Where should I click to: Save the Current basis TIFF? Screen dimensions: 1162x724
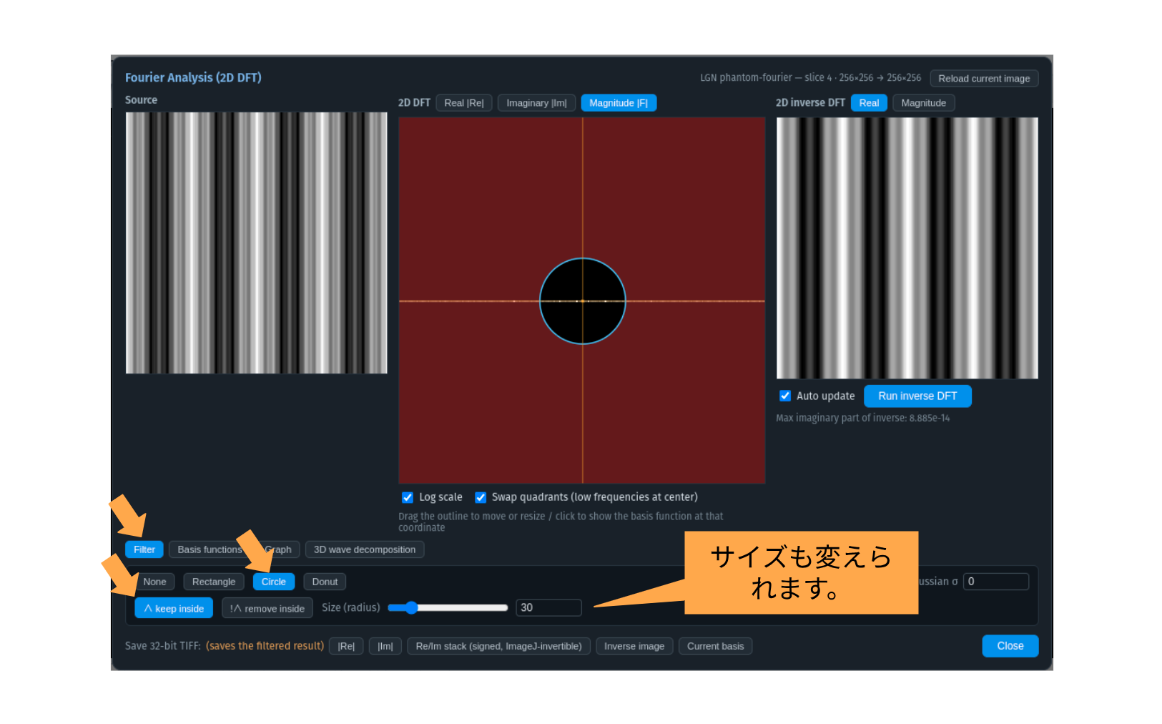(x=715, y=646)
